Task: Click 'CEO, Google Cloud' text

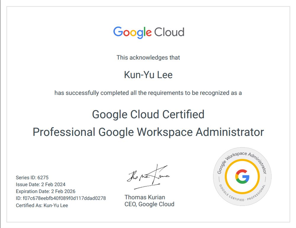Action: pos(149,204)
